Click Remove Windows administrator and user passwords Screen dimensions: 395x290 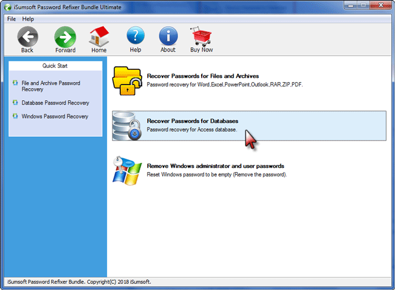(x=215, y=166)
